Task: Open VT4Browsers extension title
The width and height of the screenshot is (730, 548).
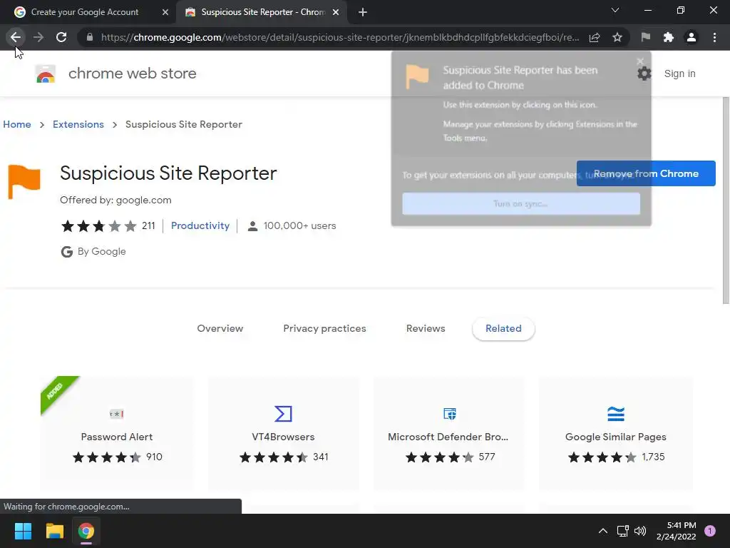Action: pyautogui.click(x=283, y=437)
